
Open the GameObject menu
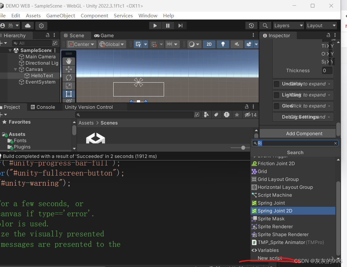tap(61, 16)
